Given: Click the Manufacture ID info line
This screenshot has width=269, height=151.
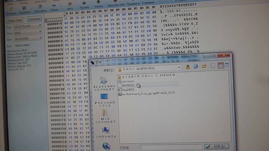Looking at the screenshot, I should point(18,60).
